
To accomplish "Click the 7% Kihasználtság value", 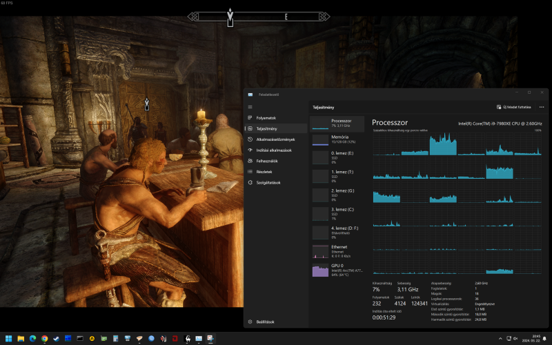I will point(376,289).
